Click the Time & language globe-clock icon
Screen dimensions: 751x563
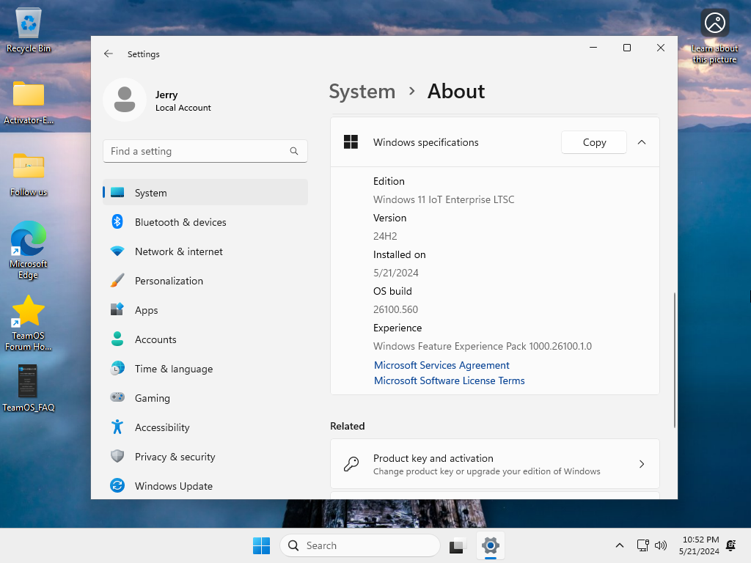117,368
